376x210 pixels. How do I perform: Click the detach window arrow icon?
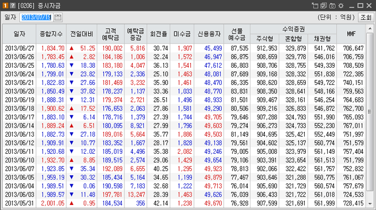(315, 6)
